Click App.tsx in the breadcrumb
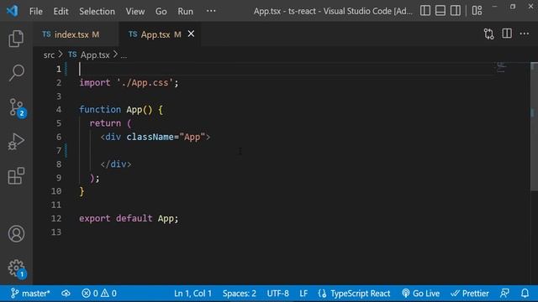 point(95,55)
